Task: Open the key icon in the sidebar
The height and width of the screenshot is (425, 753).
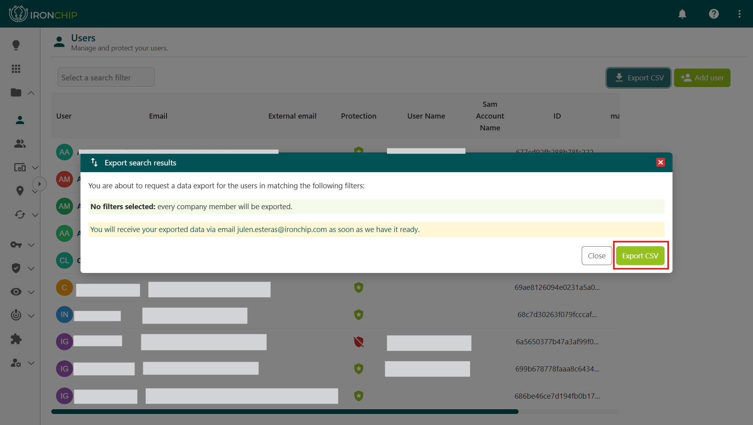Action: tap(16, 245)
